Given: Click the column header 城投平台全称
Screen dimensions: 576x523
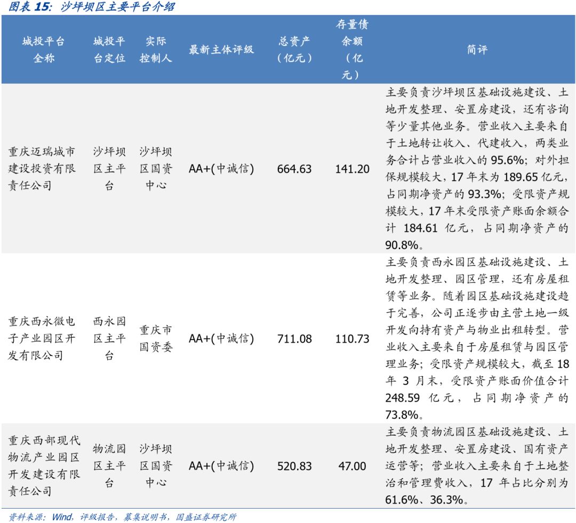Looking at the screenshot, I should [44, 50].
